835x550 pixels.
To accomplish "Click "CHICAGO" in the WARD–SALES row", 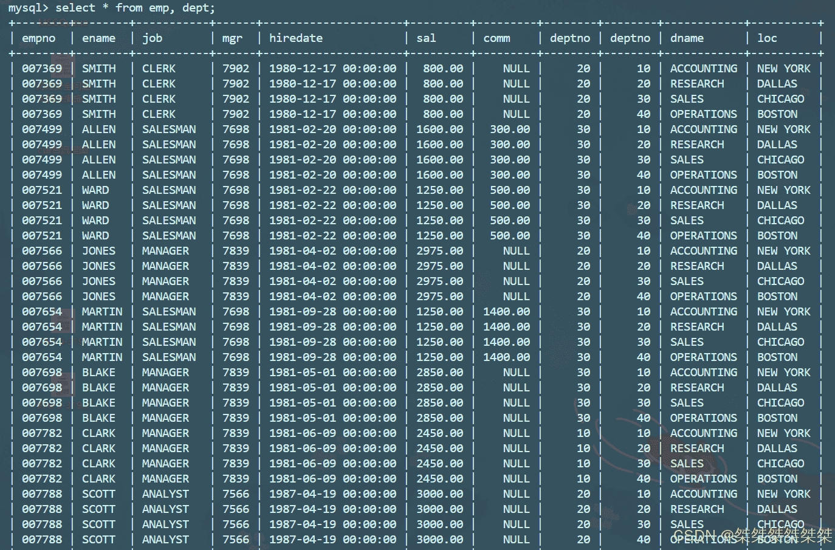I will [x=780, y=221].
